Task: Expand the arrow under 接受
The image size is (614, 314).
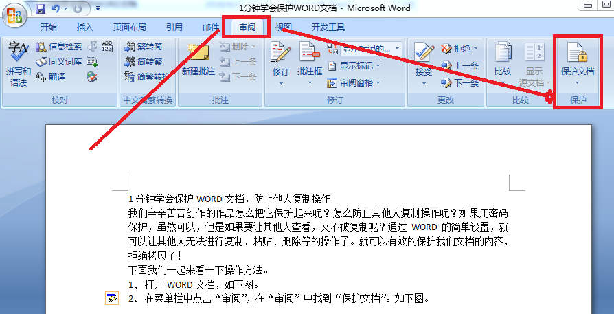Action: click(x=424, y=83)
